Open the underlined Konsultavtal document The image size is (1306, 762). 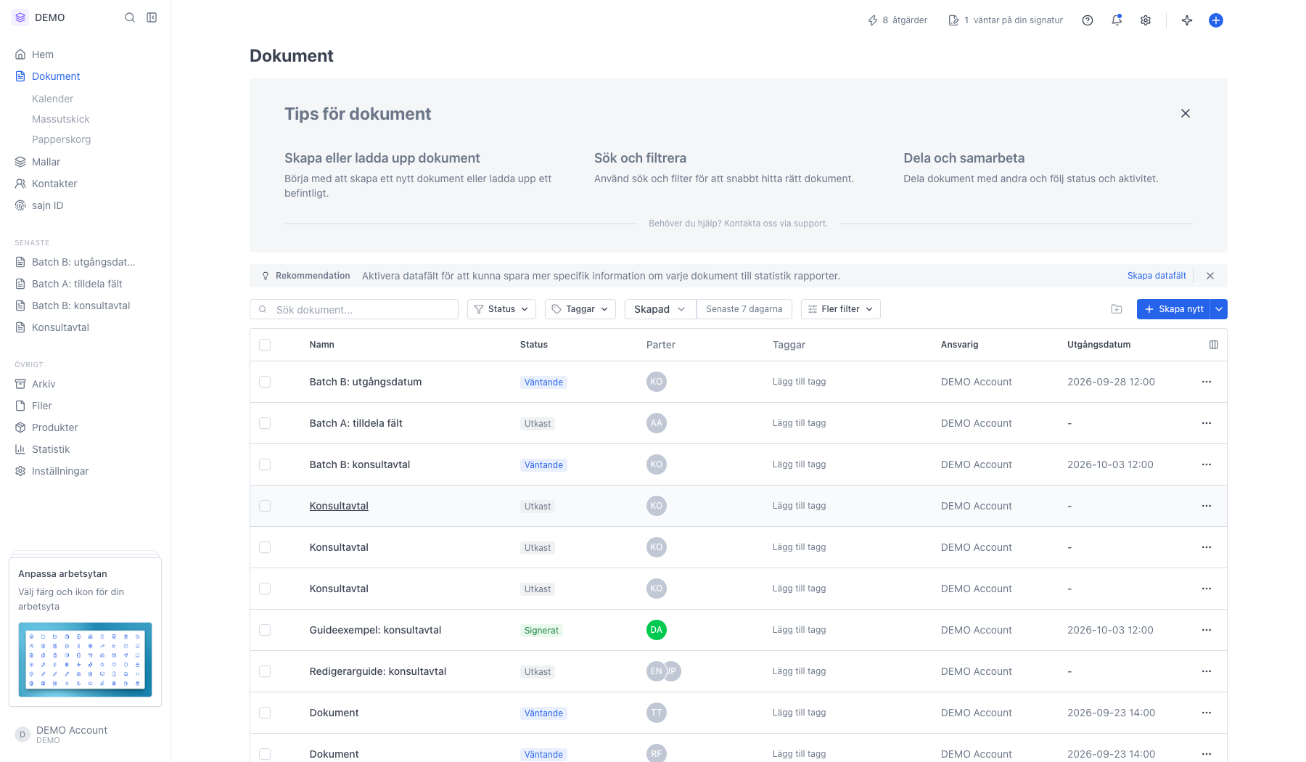click(x=339, y=506)
